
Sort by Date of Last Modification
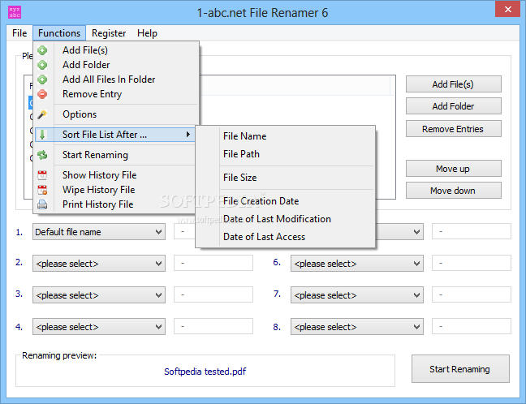[x=285, y=219]
